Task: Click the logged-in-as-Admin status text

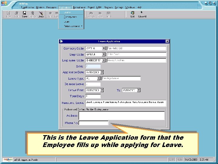Action: click(x=26, y=160)
